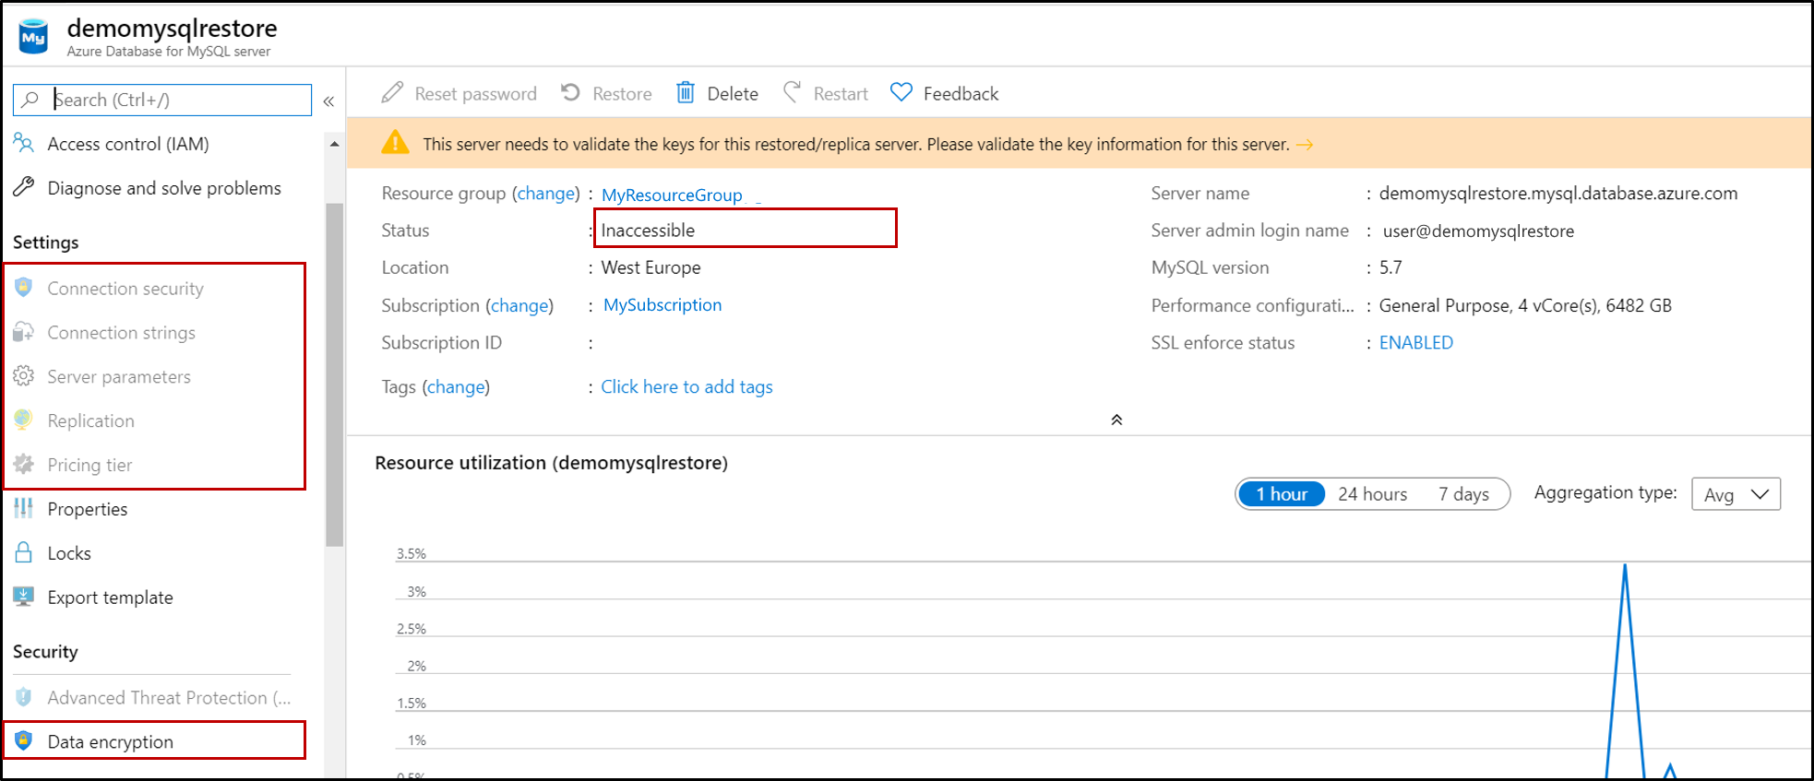1814x781 pixels.
Task: Click change link next to Tags
Action: (x=456, y=387)
